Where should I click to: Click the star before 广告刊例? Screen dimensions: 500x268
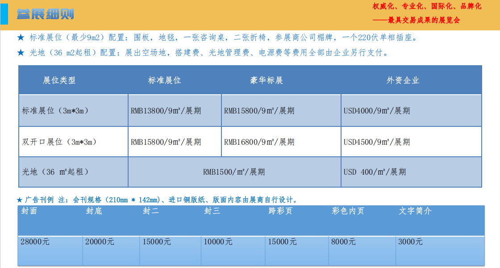click(x=20, y=200)
